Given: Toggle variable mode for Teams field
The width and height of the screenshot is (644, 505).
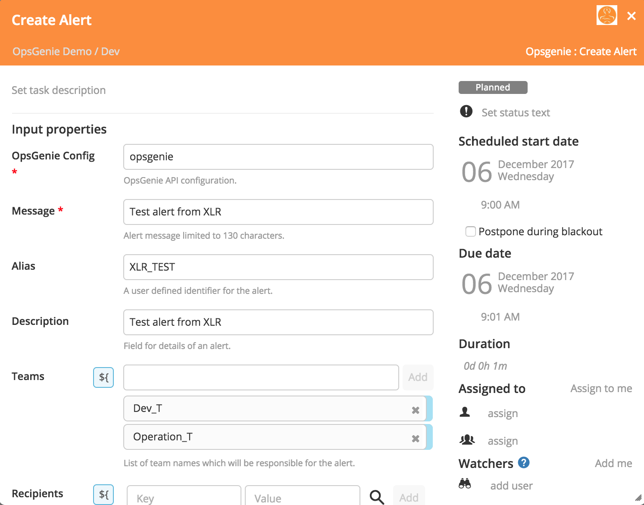Looking at the screenshot, I should coord(103,377).
